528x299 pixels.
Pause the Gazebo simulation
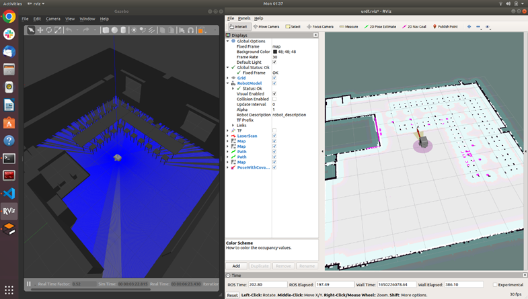click(29, 284)
